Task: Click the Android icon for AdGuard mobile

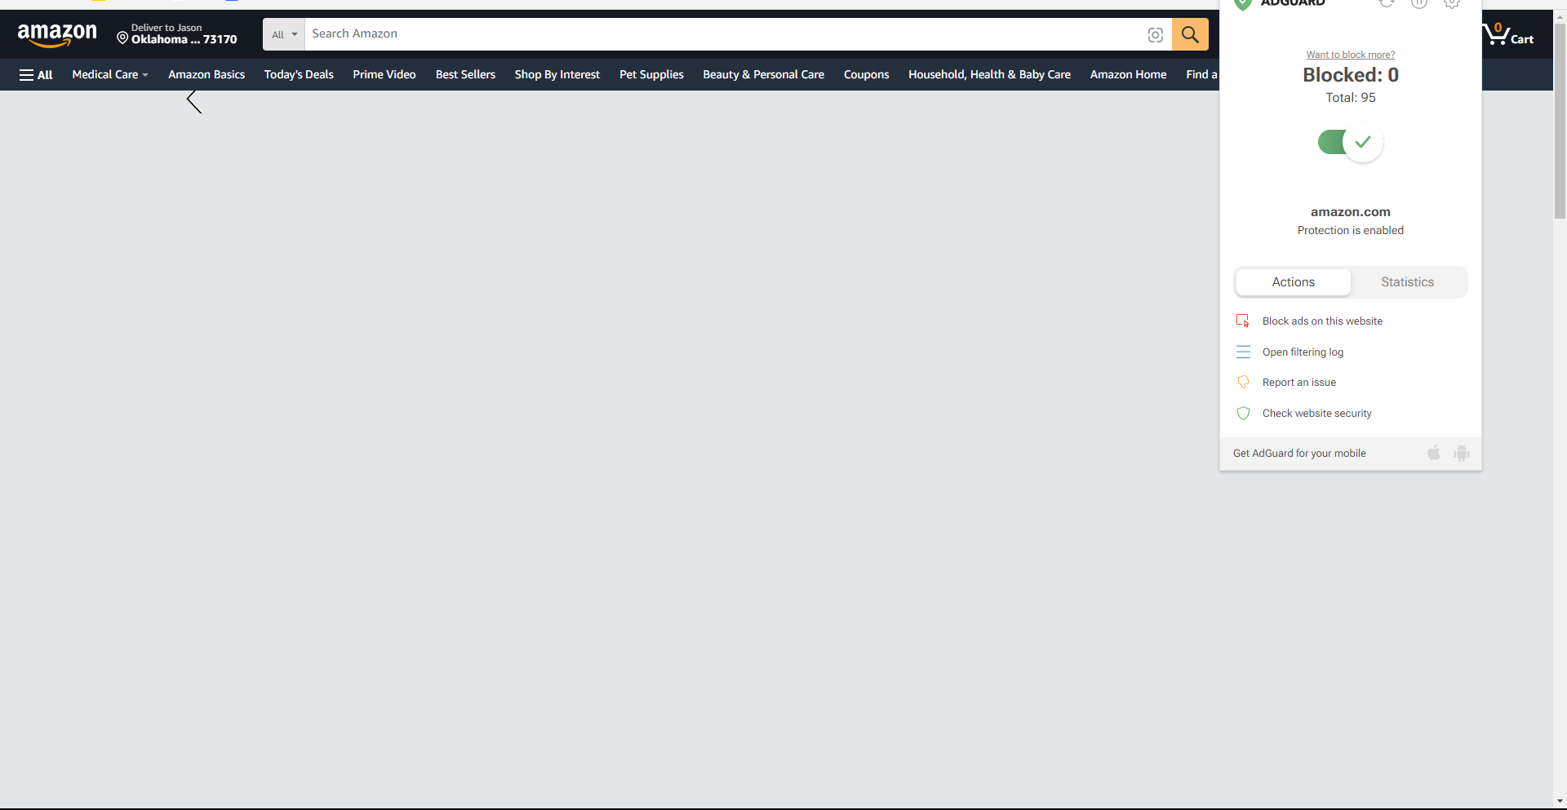Action: point(1462,454)
